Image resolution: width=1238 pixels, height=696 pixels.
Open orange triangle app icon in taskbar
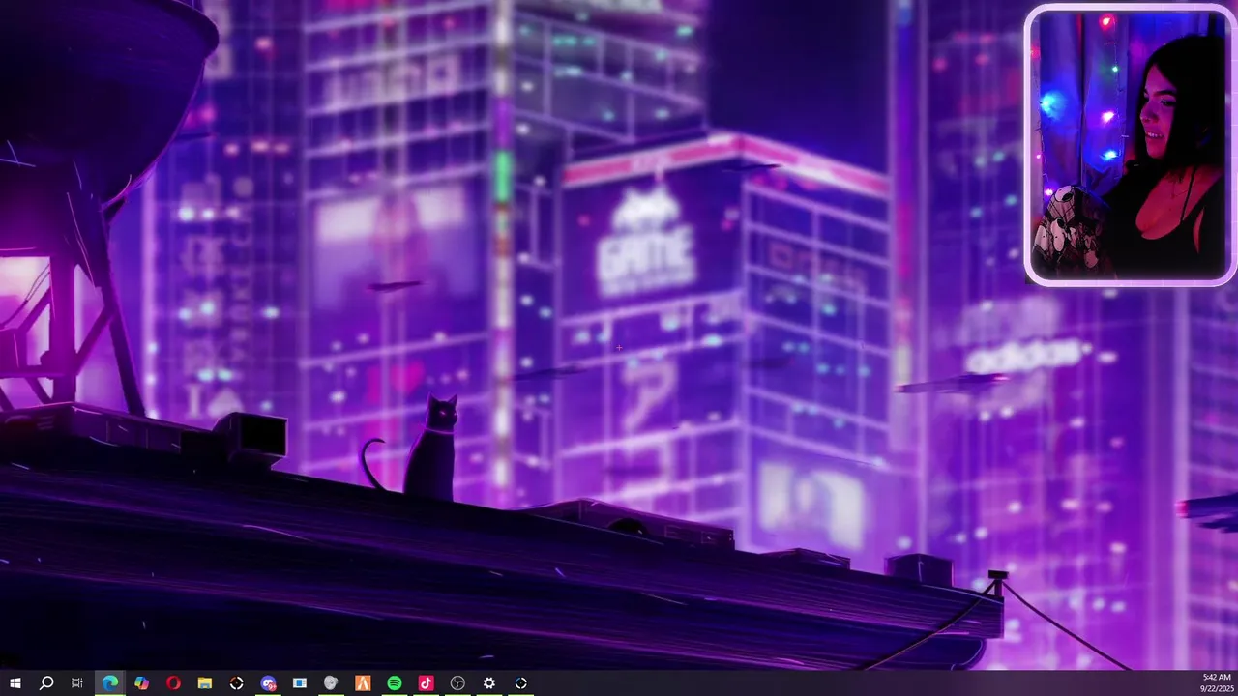tap(363, 683)
